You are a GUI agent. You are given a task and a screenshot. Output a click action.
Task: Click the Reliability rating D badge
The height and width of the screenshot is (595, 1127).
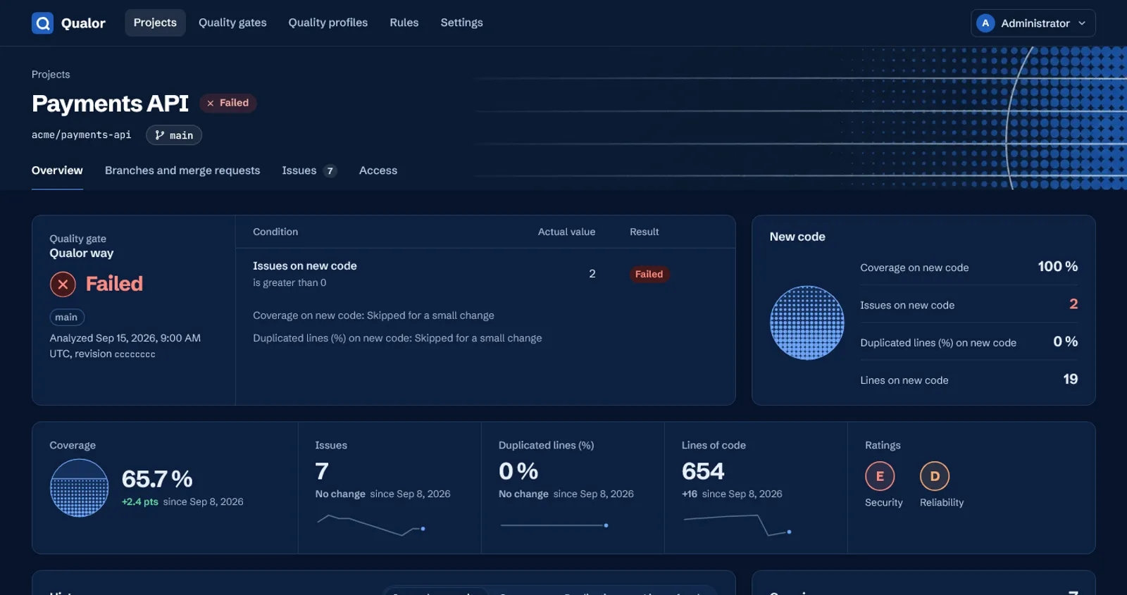pos(935,477)
